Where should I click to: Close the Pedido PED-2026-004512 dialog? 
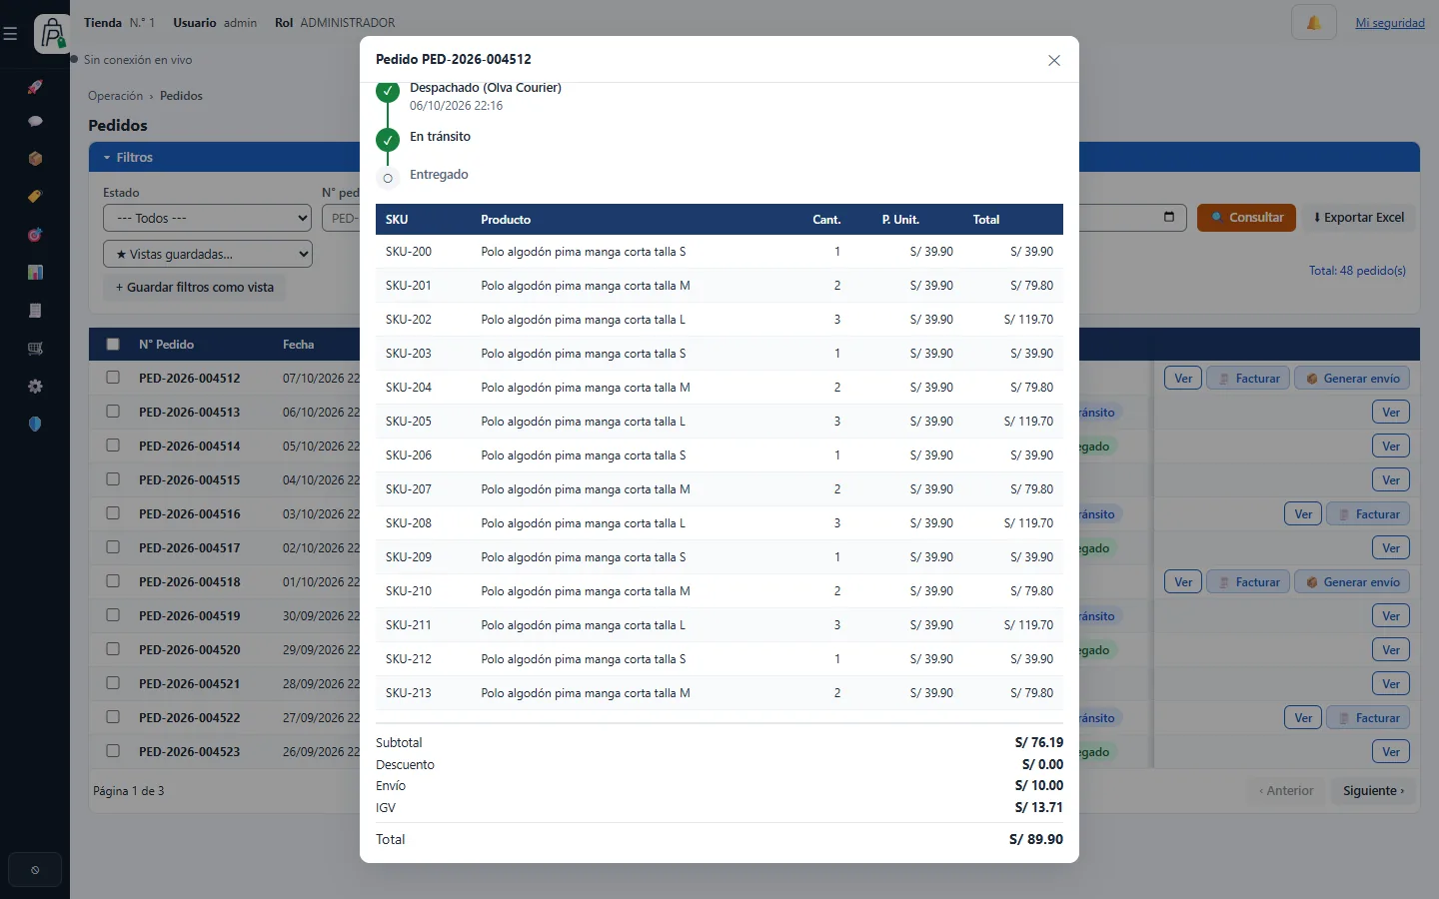point(1054,60)
